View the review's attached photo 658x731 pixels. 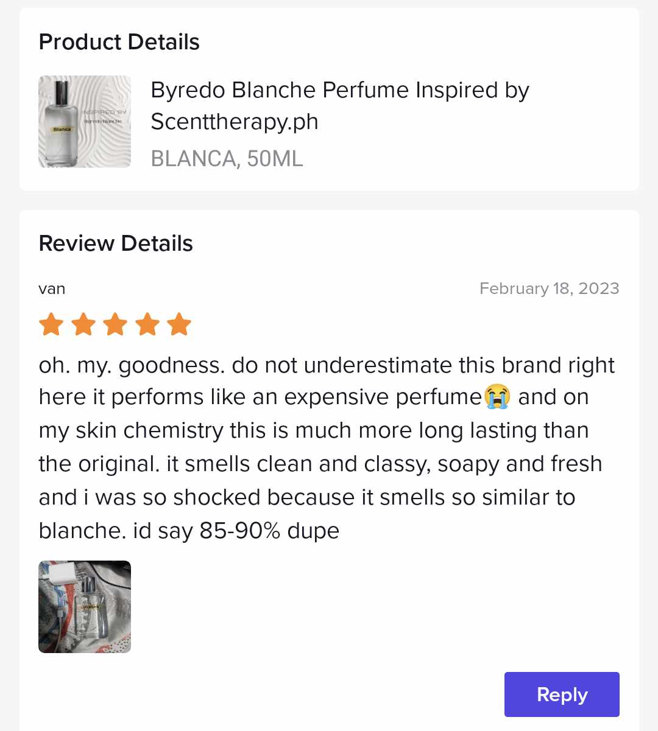tap(85, 607)
